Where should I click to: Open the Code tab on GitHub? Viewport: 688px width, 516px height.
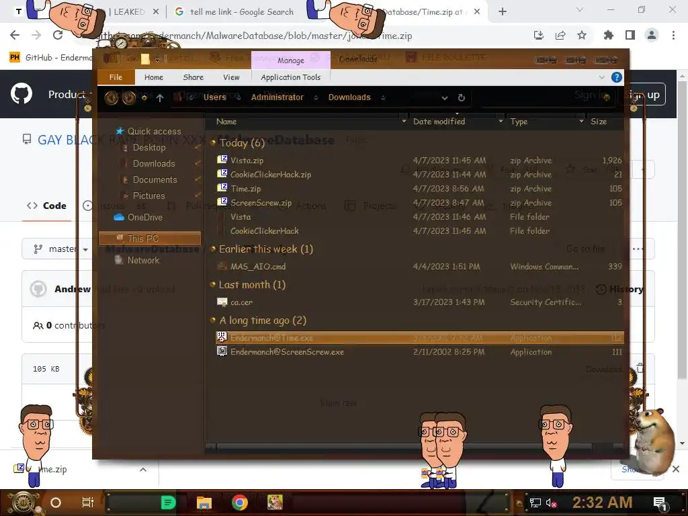point(46,206)
